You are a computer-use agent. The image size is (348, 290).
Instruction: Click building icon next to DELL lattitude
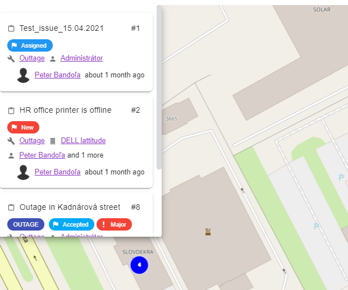53,141
